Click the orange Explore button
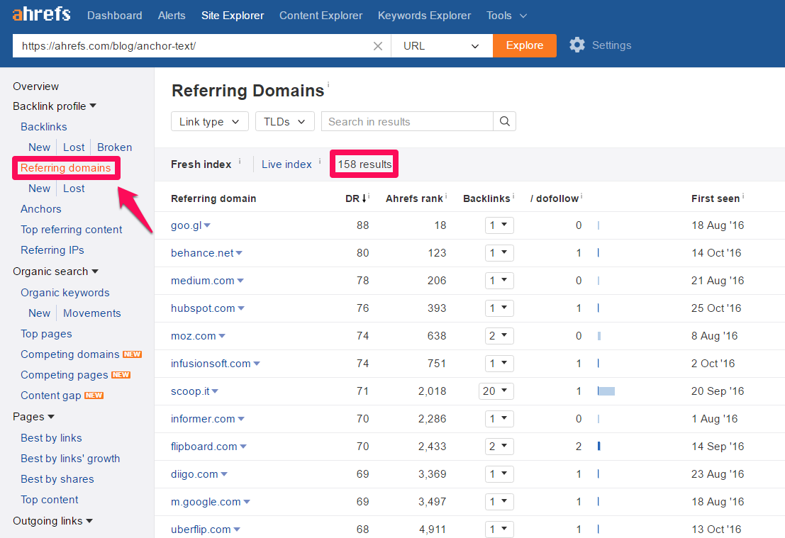The width and height of the screenshot is (785, 538). (525, 45)
